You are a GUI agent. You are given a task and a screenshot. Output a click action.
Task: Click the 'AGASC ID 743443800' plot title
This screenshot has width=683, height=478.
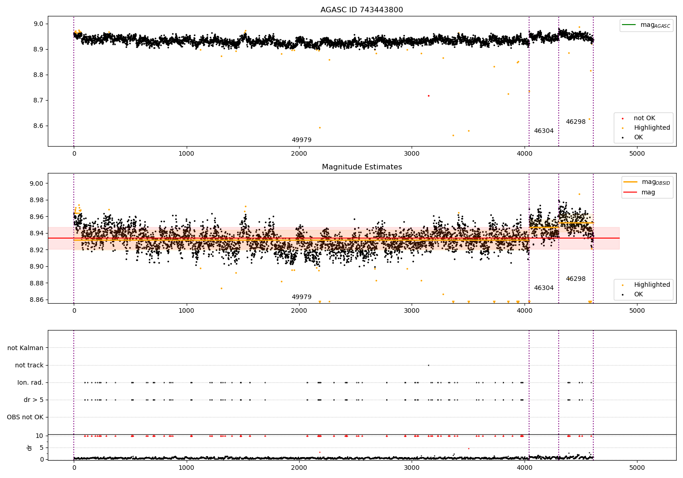tap(362, 10)
